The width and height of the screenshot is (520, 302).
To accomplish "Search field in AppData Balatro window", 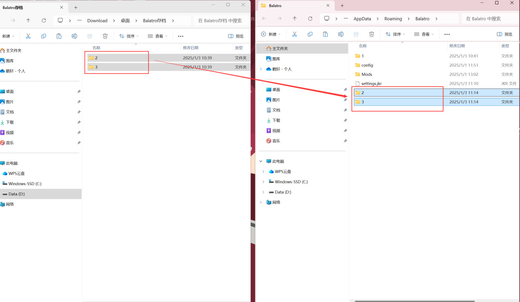I will click(490, 19).
